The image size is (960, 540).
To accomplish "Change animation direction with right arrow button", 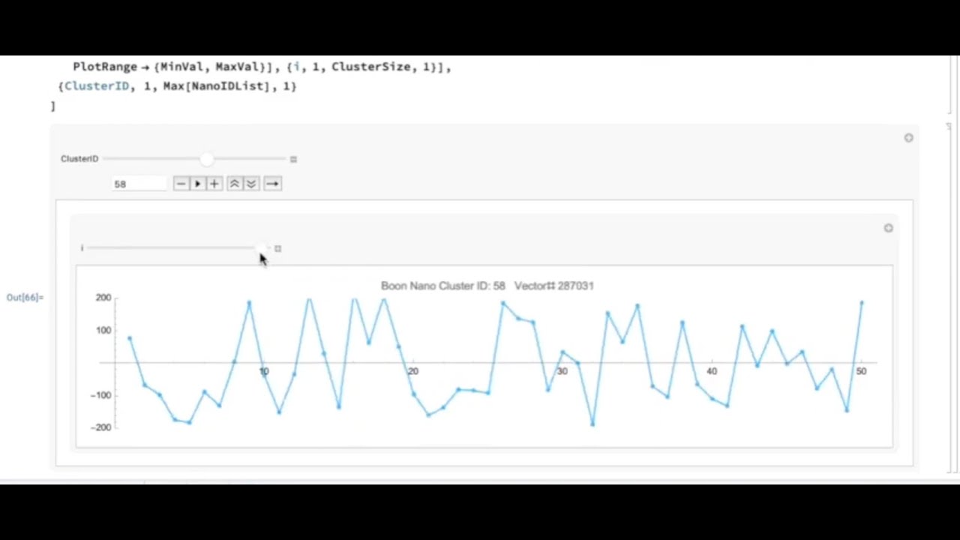I will coord(272,184).
